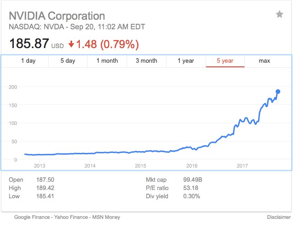
Task: Click the Mkt cap value 99.49B
Action: click(x=191, y=180)
